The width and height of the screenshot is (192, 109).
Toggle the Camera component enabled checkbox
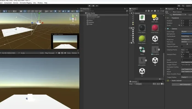[170, 29]
